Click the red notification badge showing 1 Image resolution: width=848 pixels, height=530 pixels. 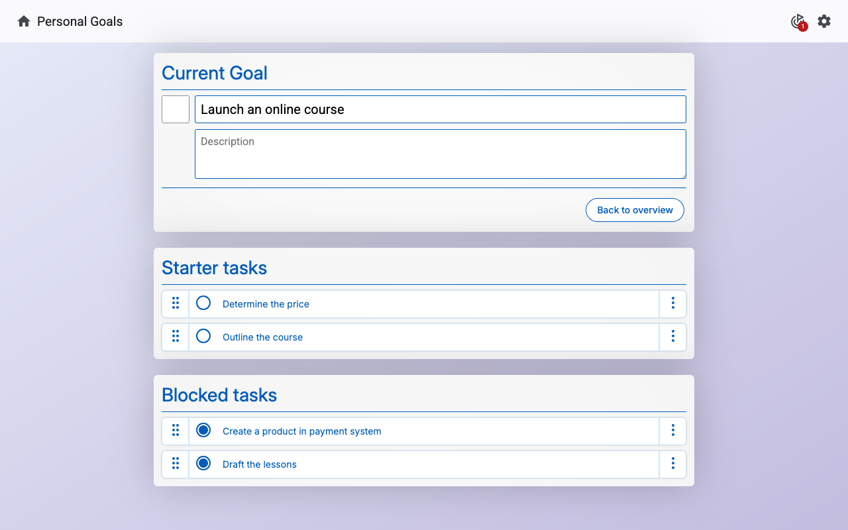click(x=803, y=27)
